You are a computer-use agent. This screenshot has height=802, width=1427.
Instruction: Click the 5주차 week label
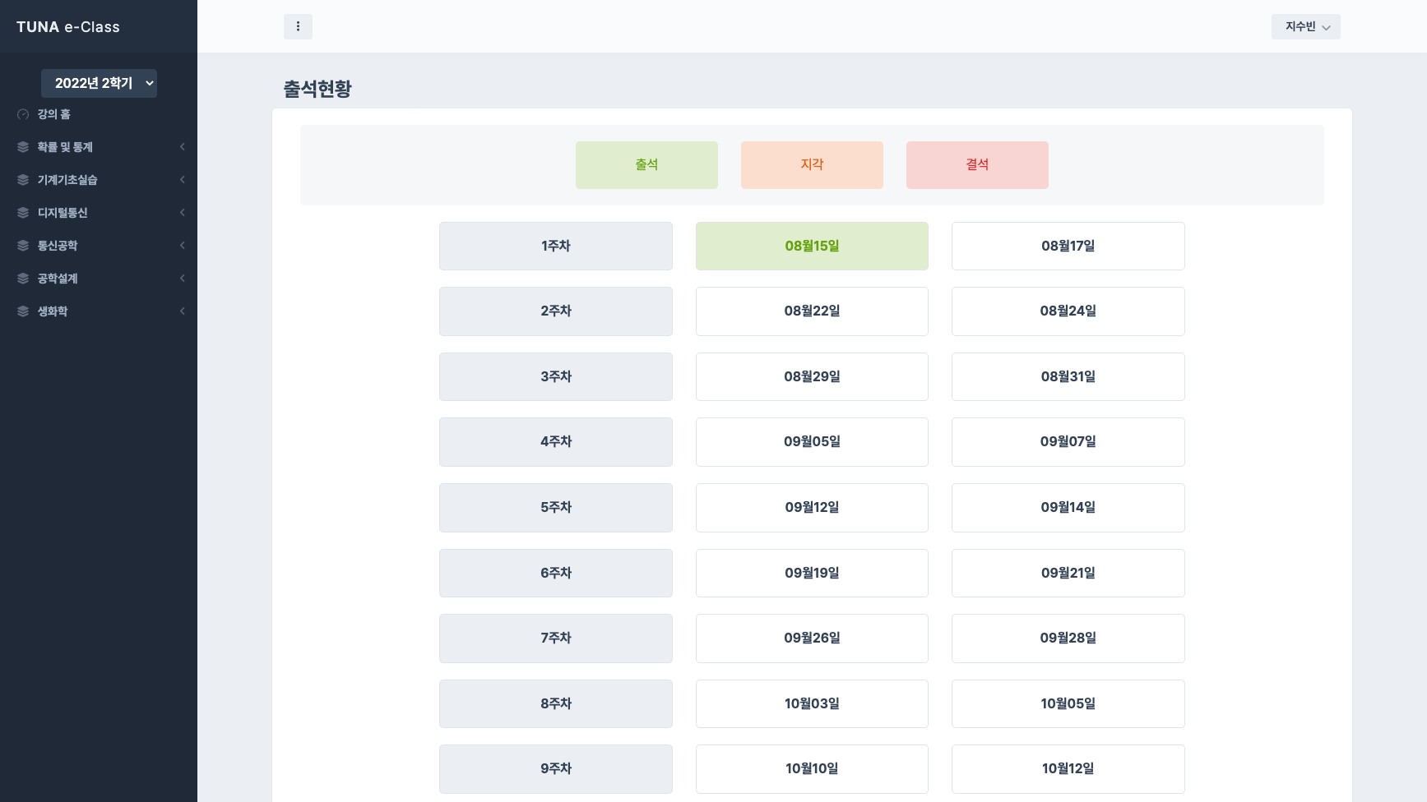click(x=556, y=508)
